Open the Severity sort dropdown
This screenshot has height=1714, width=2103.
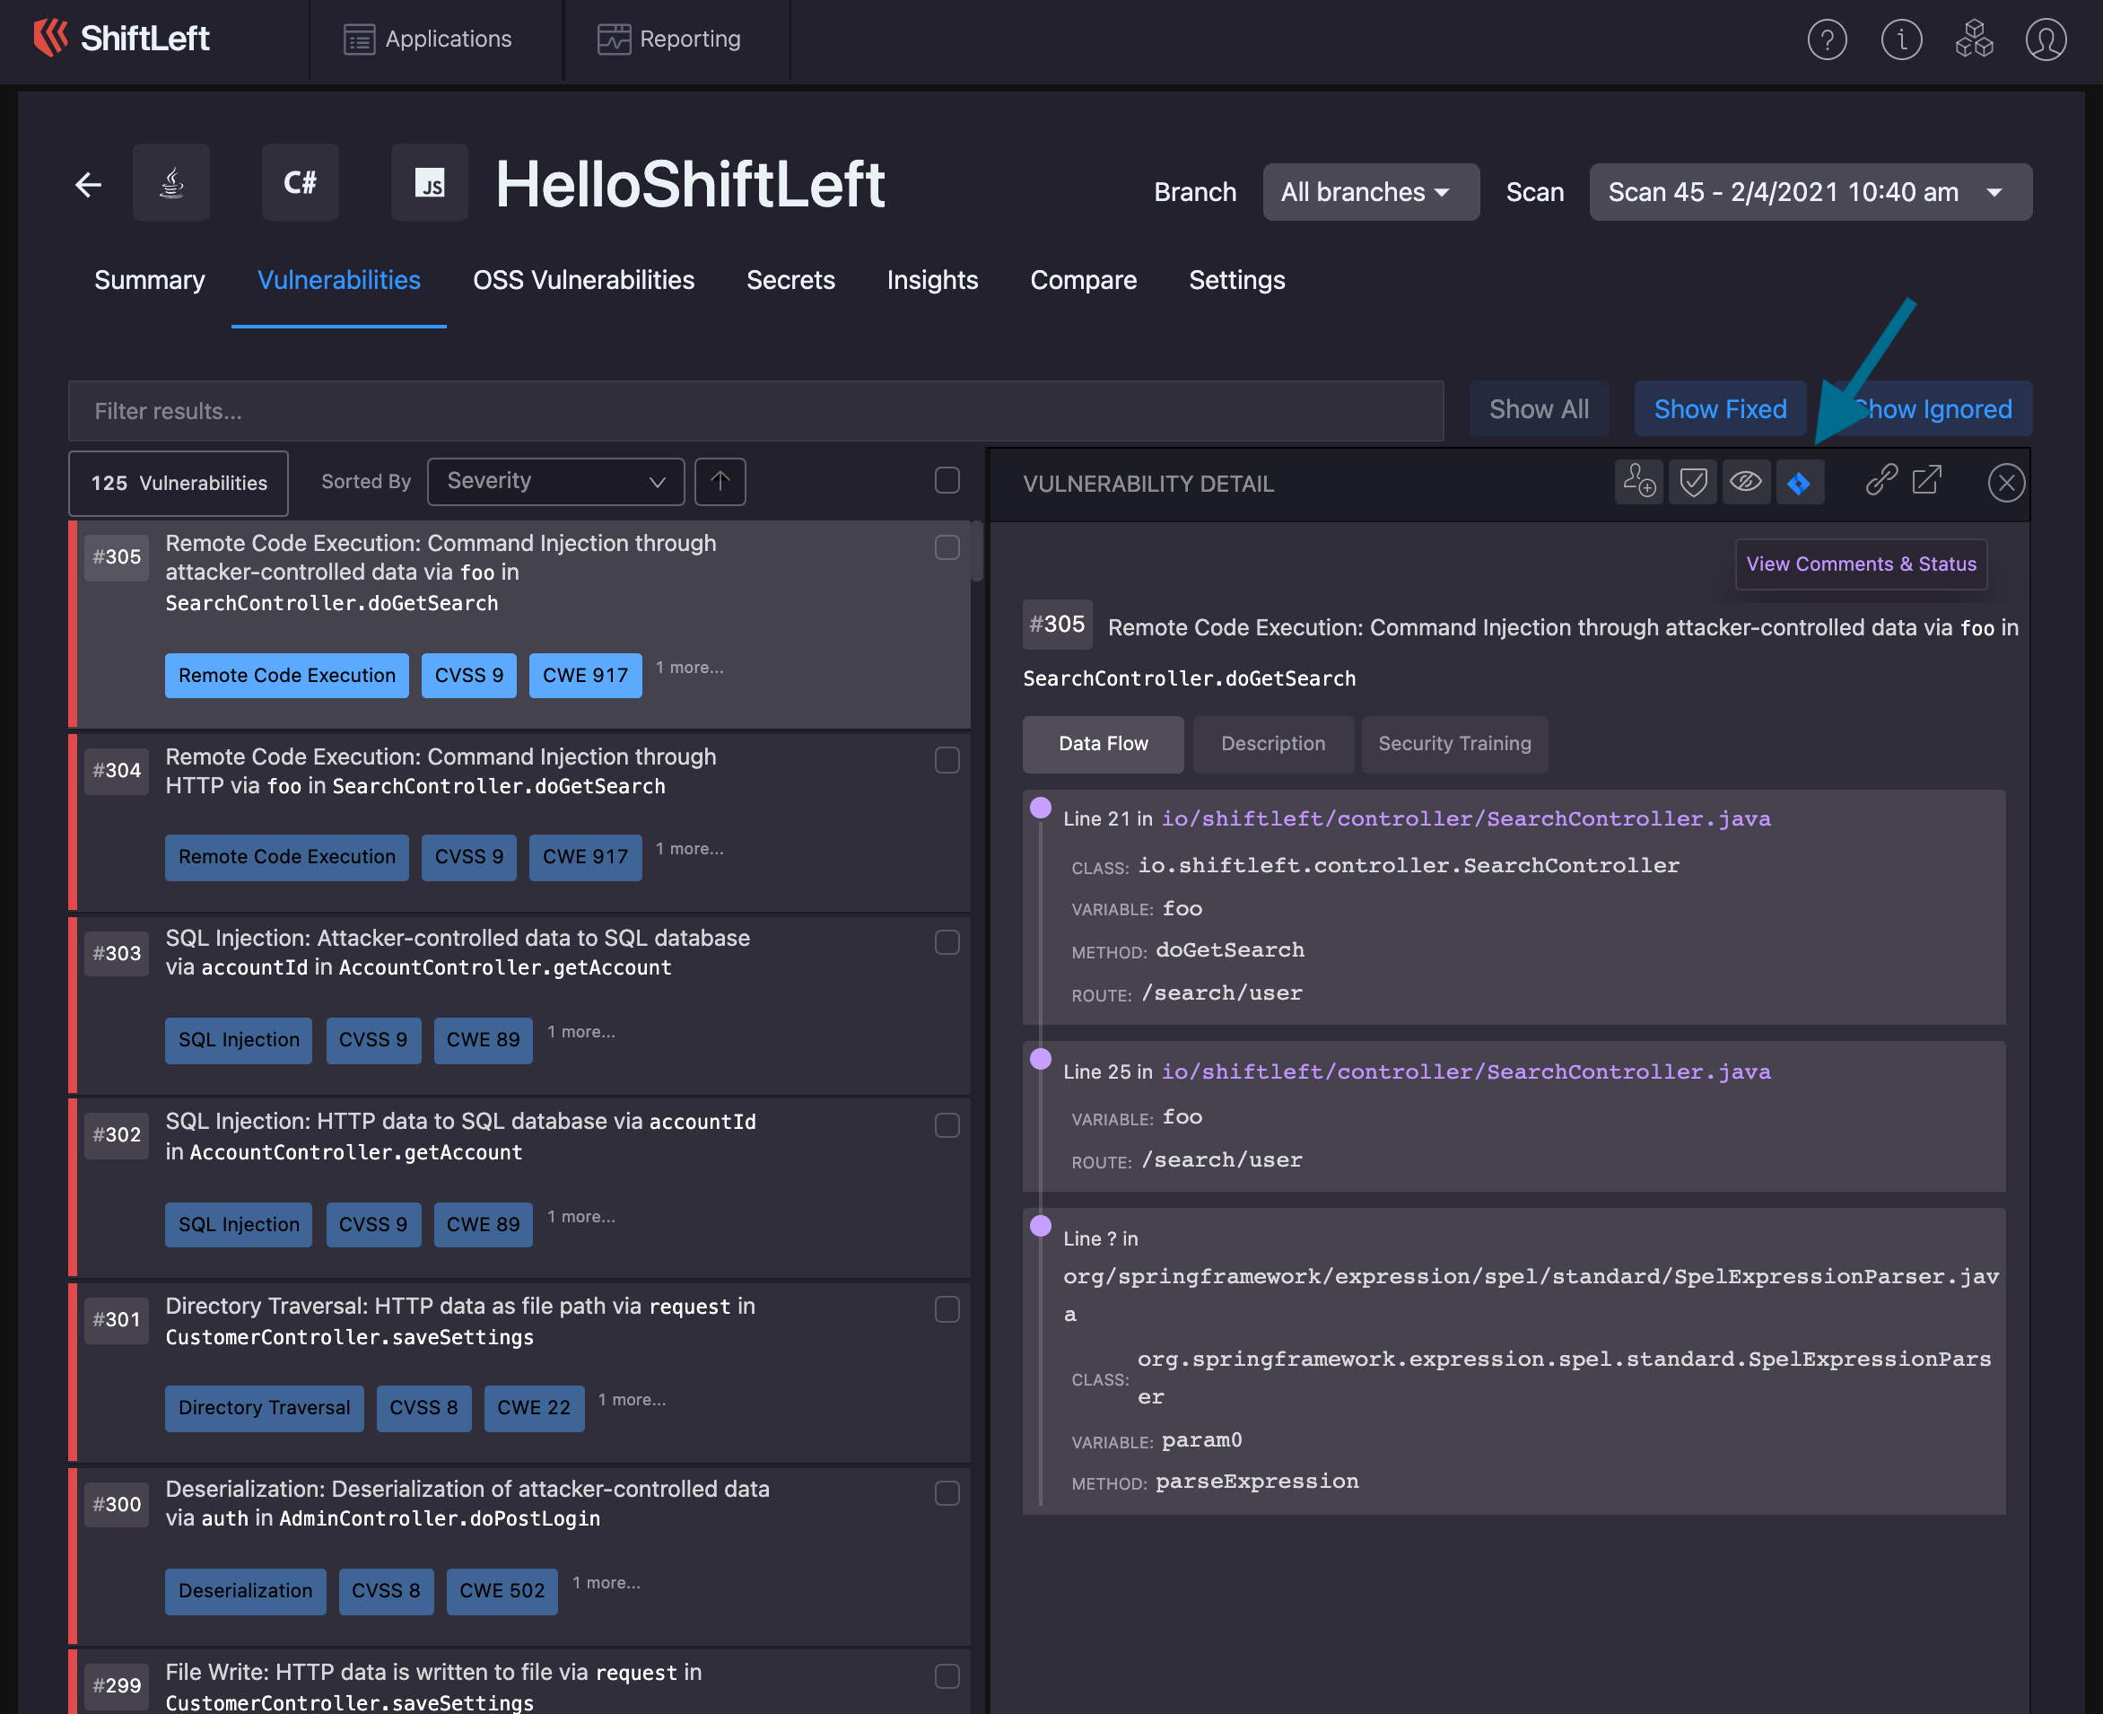[x=555, y=482]
